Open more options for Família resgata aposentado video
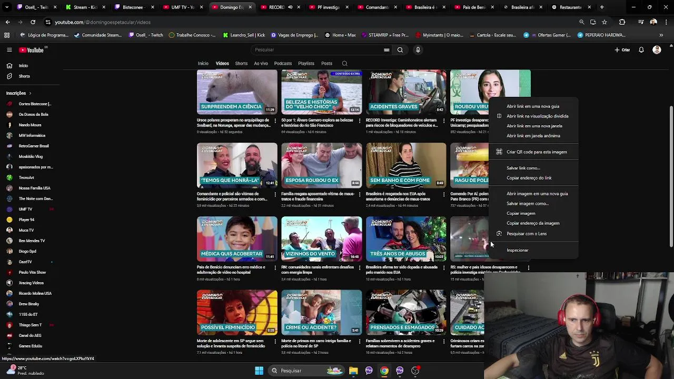Screen dimensions: 674x379 (360, 195)
